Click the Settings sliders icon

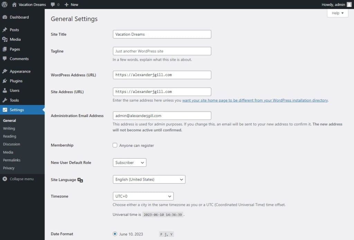tap(5, 110)
